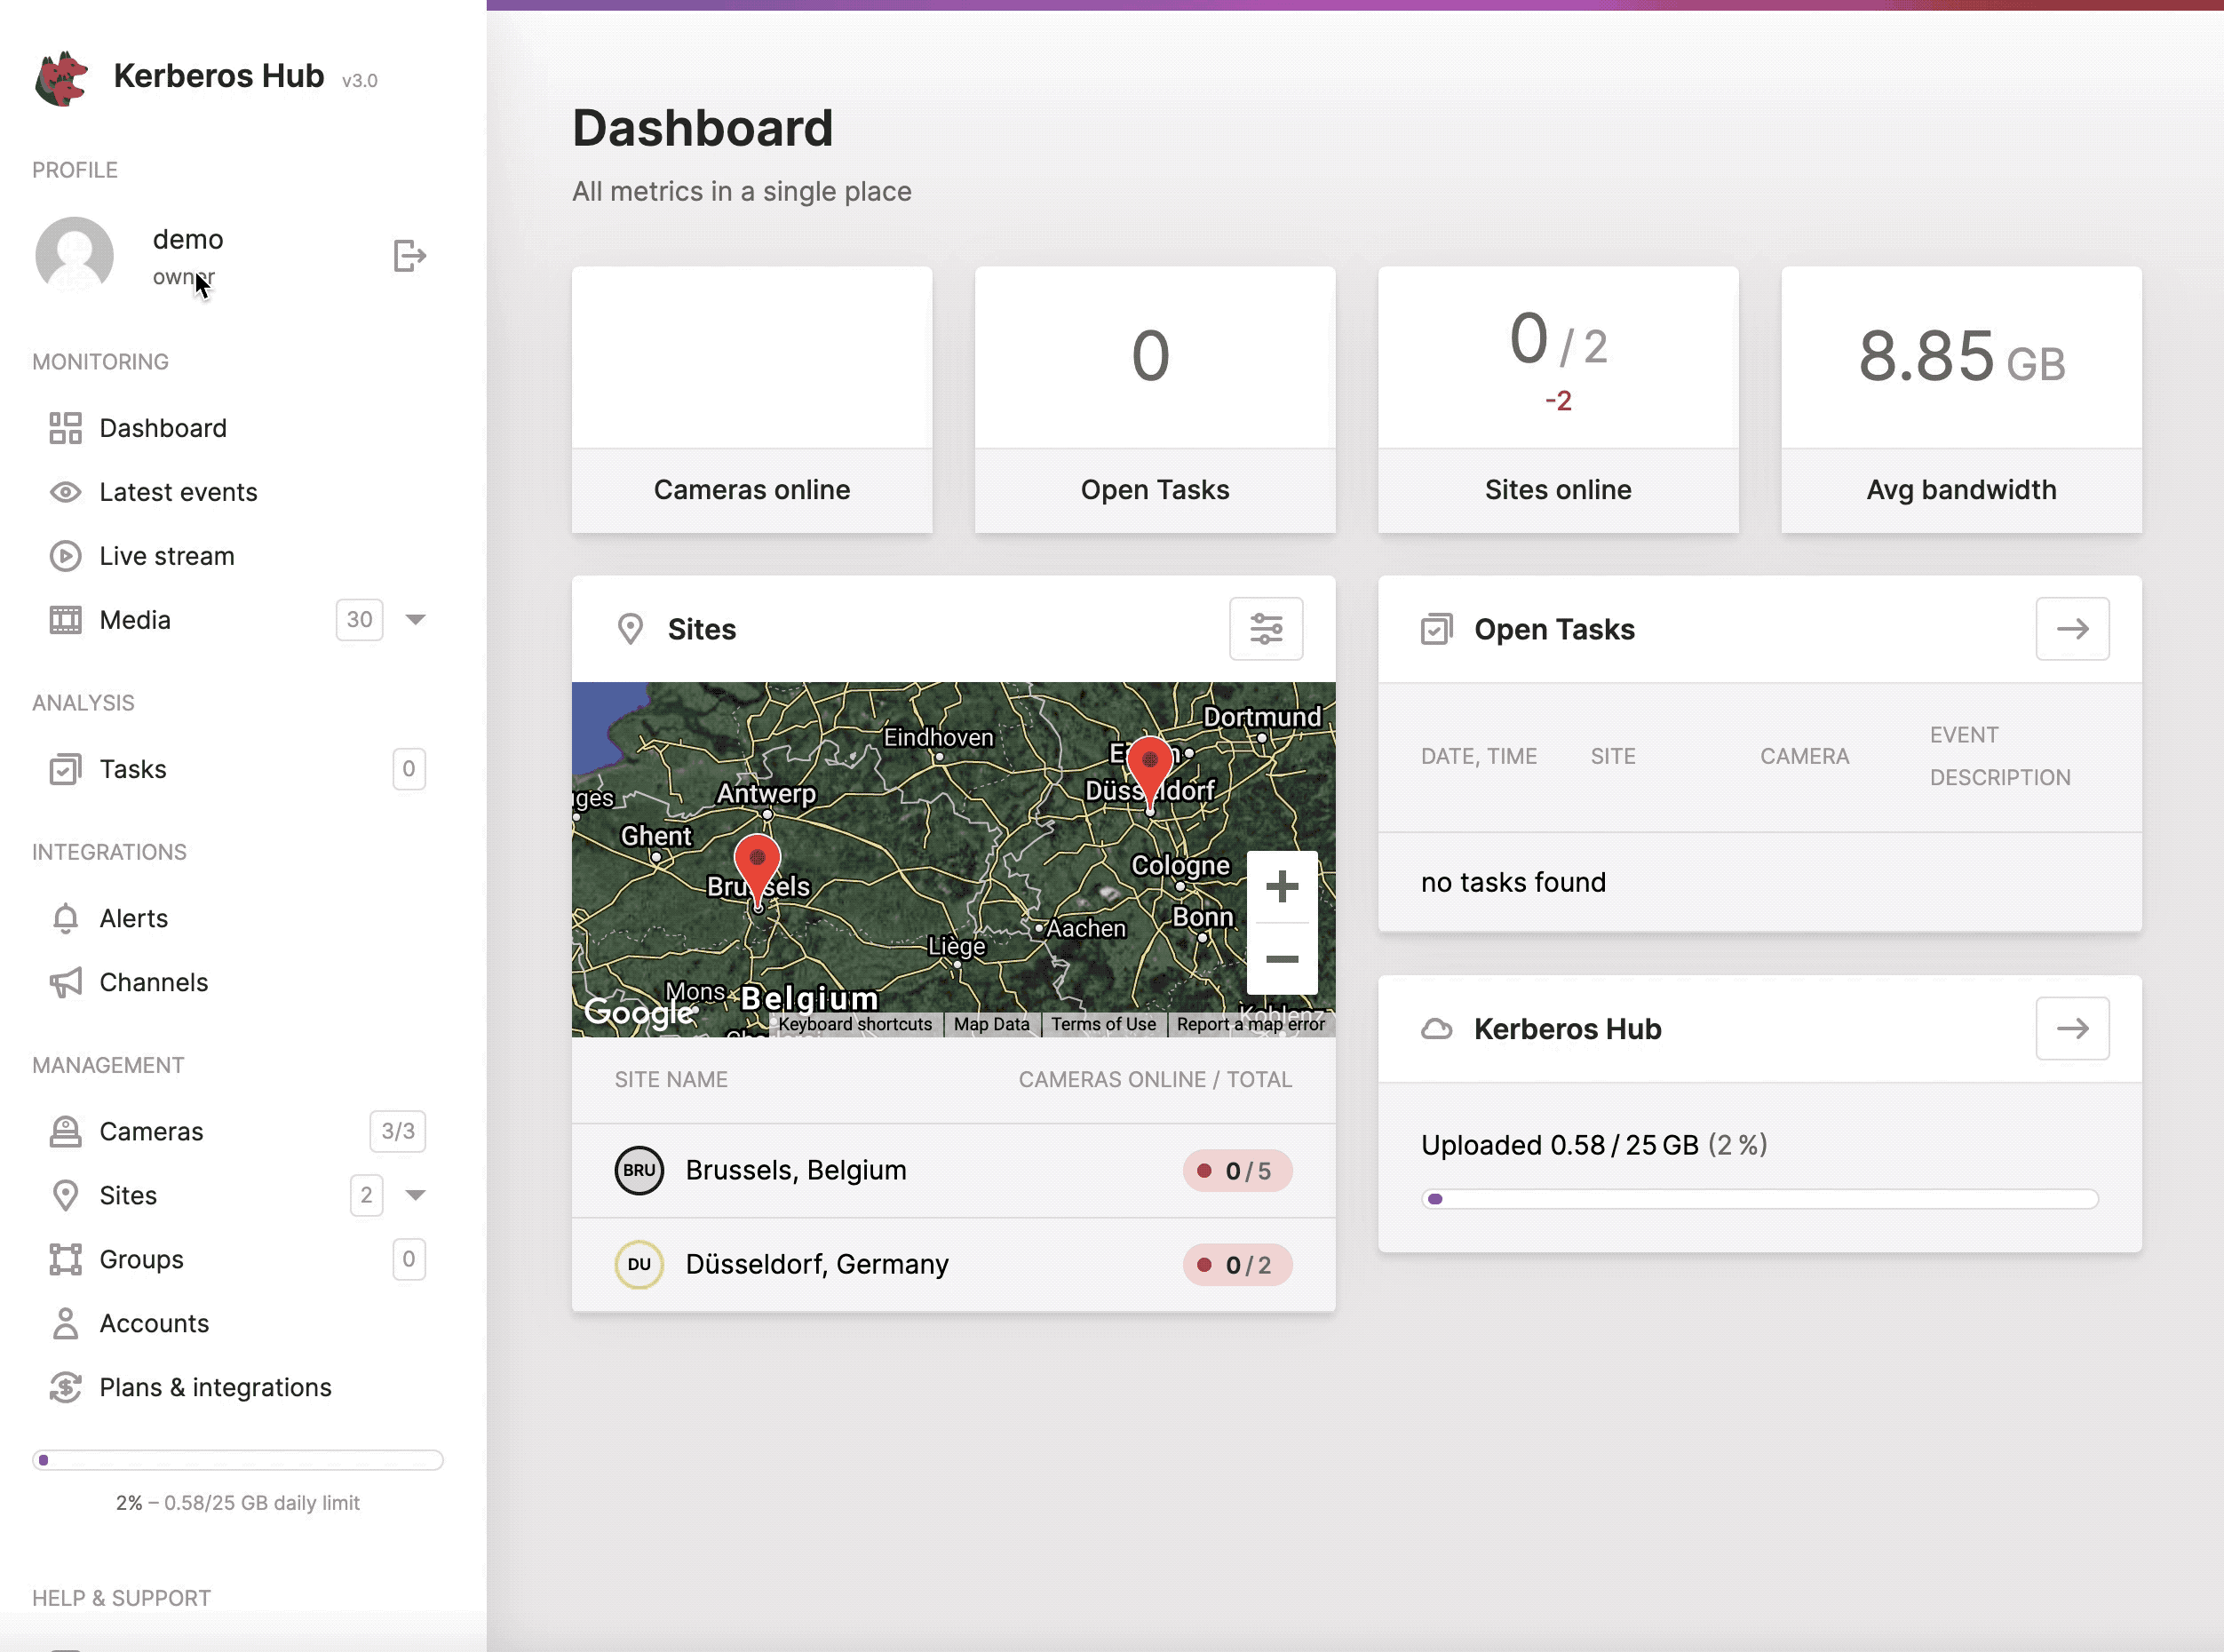The height and width of the screenshot is (1652, 2224).
Task: Click the Live Stream icon
Action: [x=64, y=555]
